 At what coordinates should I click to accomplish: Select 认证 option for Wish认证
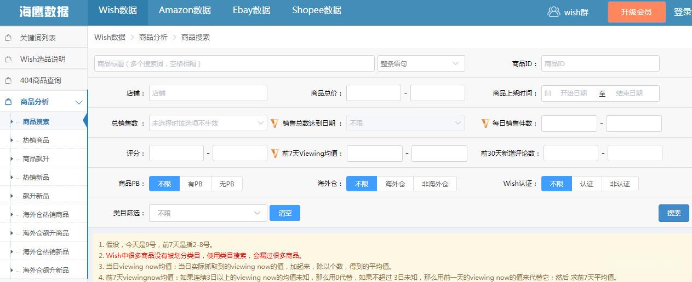pos(587,184)
